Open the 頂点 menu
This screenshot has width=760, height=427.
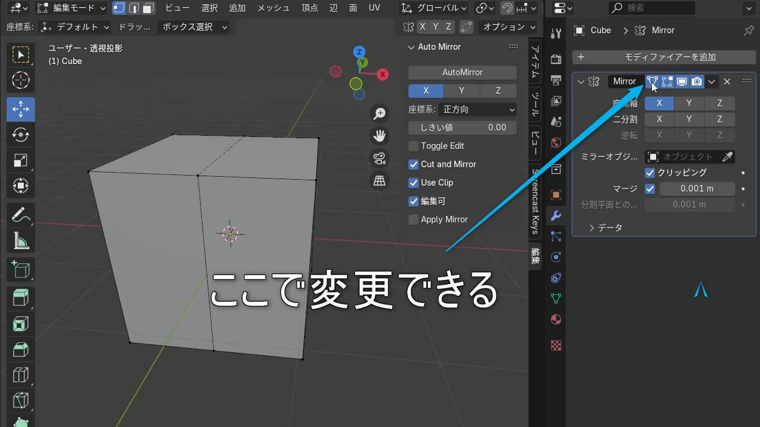tap(309, 8)
